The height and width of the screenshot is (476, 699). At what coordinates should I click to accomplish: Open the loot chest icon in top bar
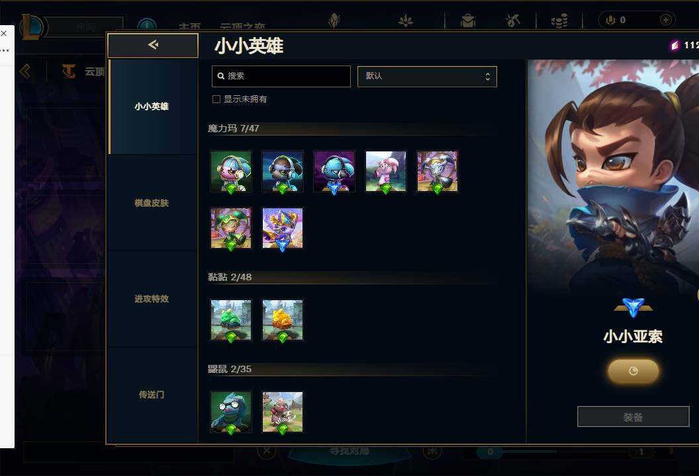[x=467, y=20]
